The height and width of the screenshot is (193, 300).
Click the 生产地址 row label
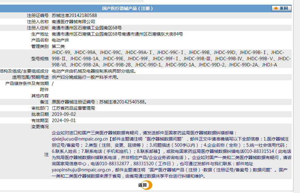tap(40, 34)
